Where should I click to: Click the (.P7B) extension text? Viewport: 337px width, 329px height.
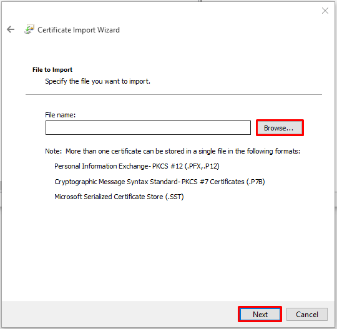click(255, 182)
